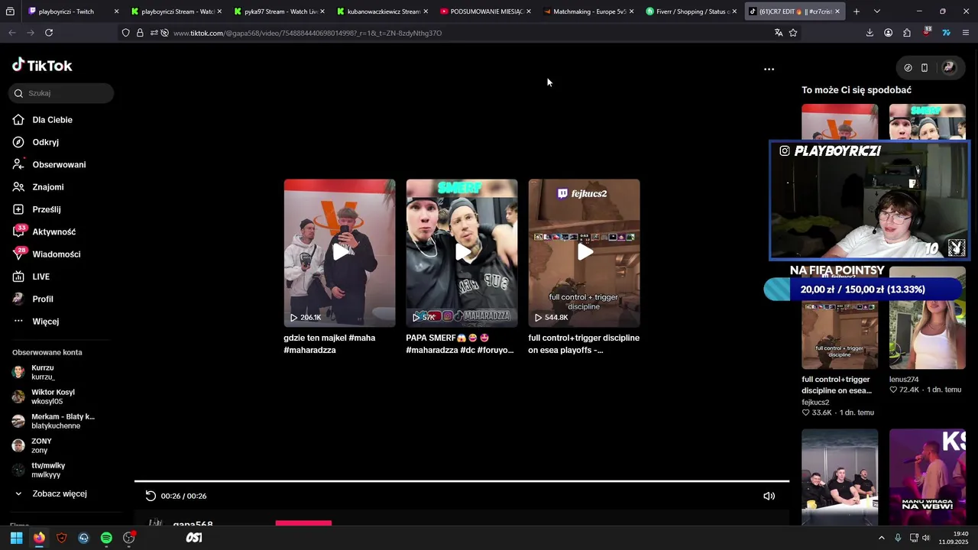Replay the video with the restart icon
This screenshot has height=550, width=978.
click(151, 496)
